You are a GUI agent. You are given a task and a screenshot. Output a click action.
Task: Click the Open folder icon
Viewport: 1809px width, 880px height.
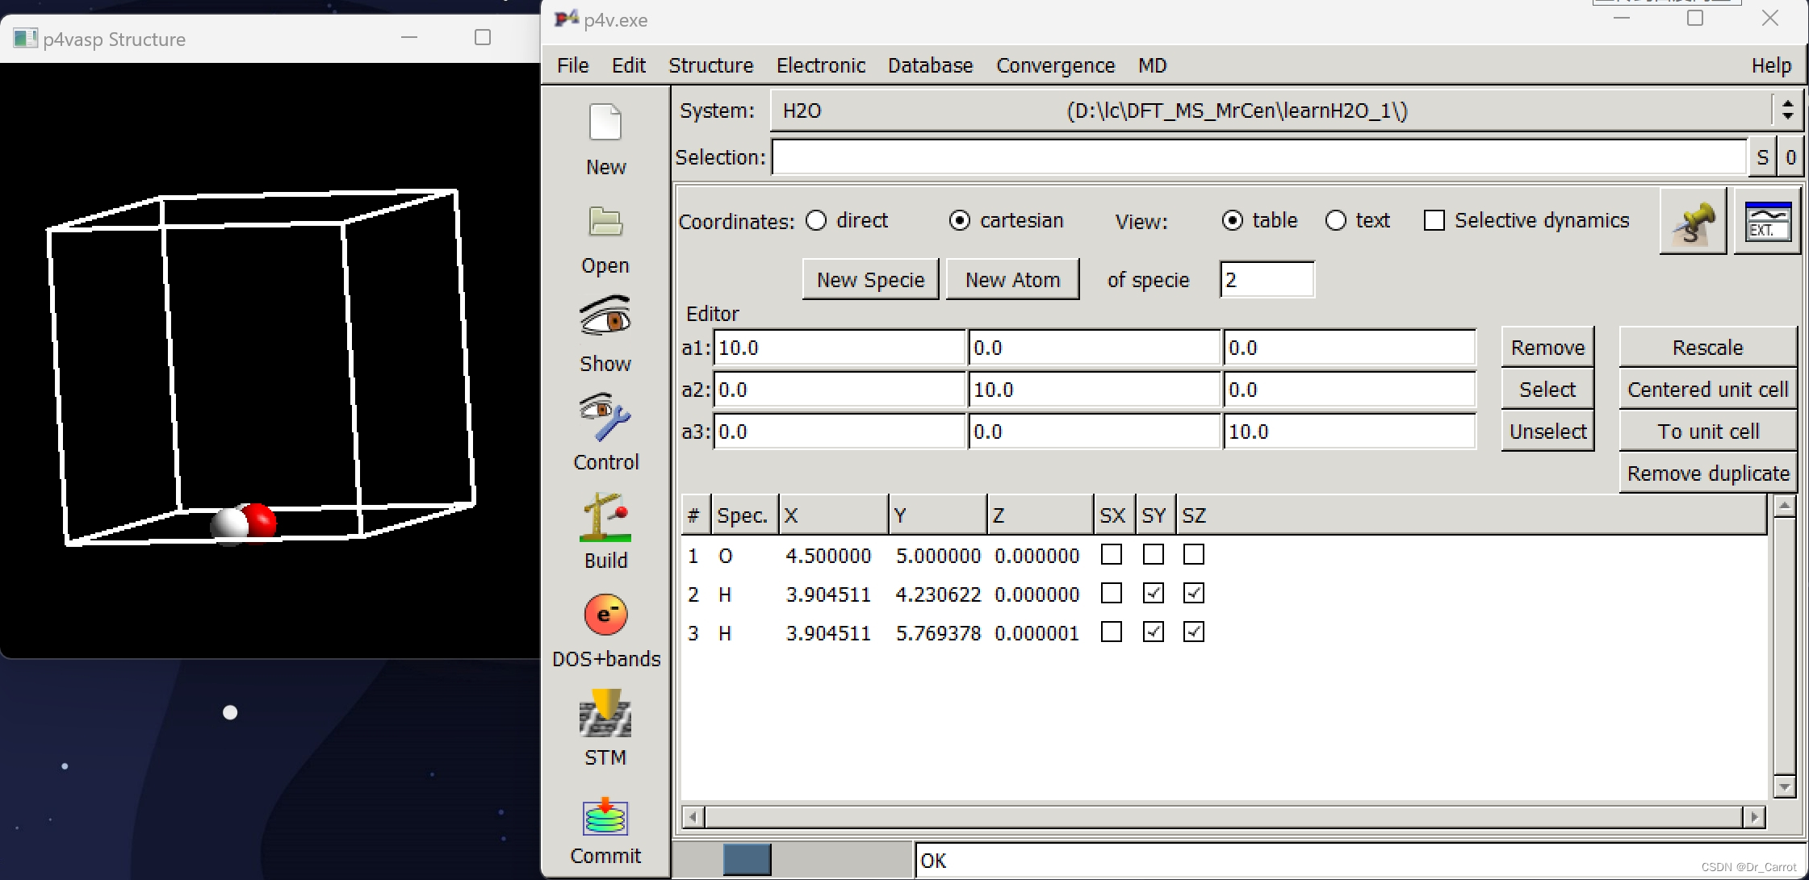(x=605, y=222)
